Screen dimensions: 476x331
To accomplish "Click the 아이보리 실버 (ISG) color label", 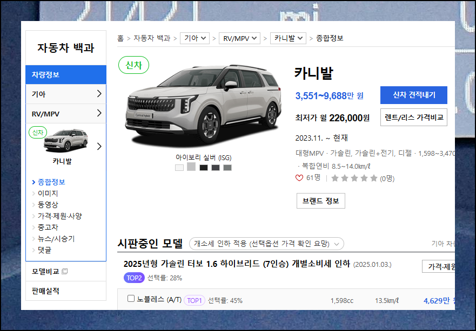I will click(x=203, y=157).
